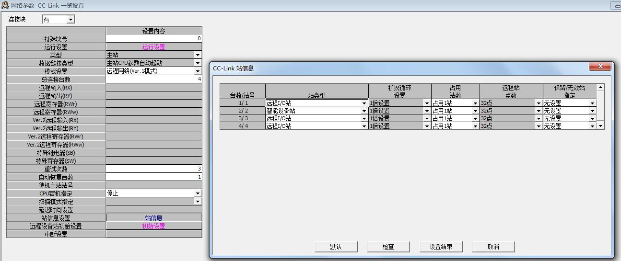621x261 pixels.
Task: Expand the 模式设置 mode dropdown
Action: 198,71
